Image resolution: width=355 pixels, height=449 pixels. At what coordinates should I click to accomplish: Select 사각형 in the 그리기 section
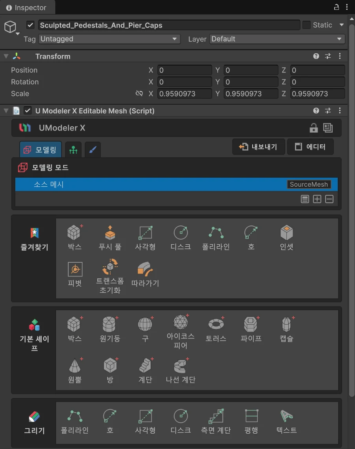click(x=145, y=421)
